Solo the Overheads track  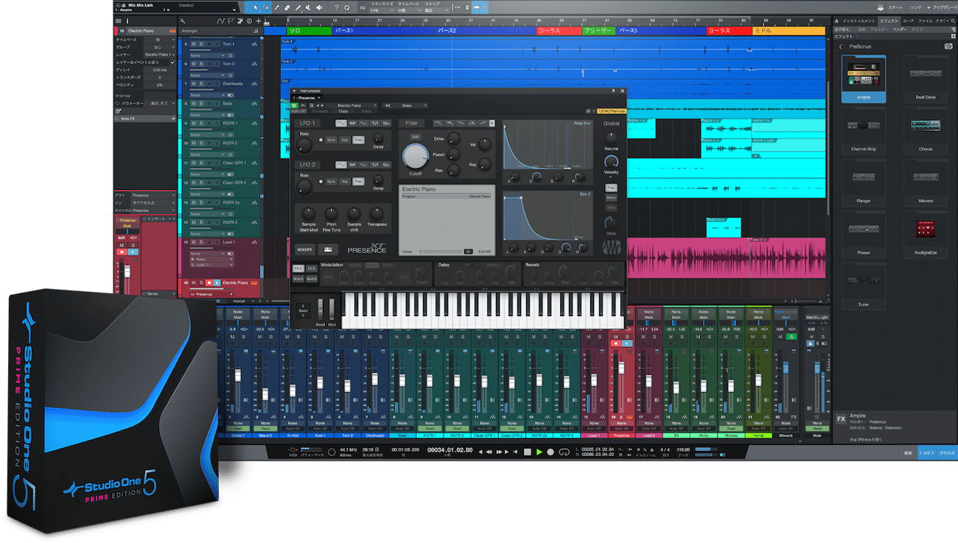pos(201,83)
